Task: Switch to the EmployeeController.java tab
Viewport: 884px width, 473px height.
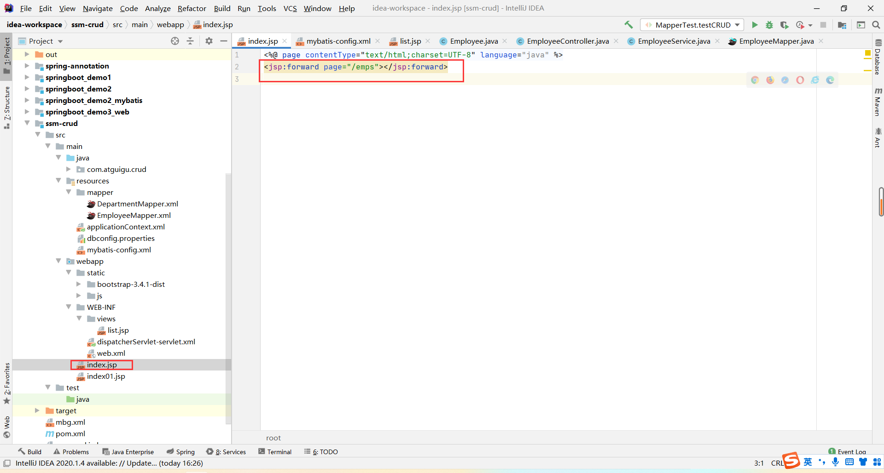Action: coord(568,41)
